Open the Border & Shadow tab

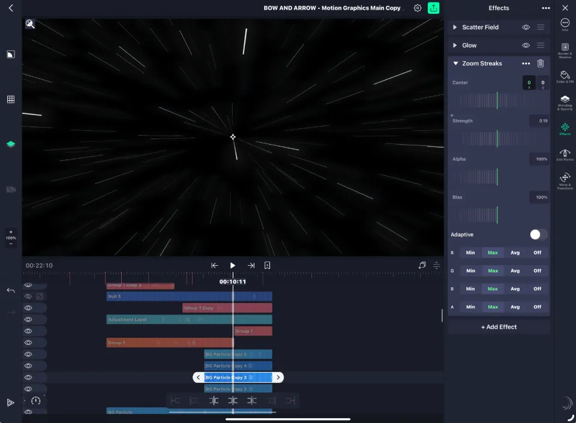coord(565,50)
